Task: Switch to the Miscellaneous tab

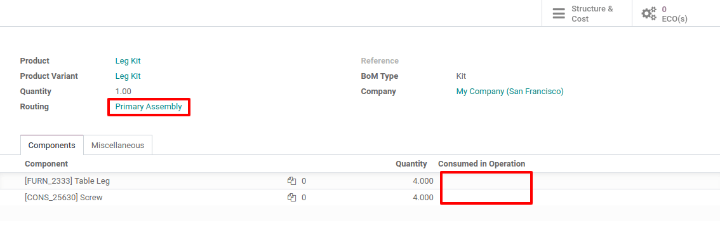Action: click(x=117, y=145)
